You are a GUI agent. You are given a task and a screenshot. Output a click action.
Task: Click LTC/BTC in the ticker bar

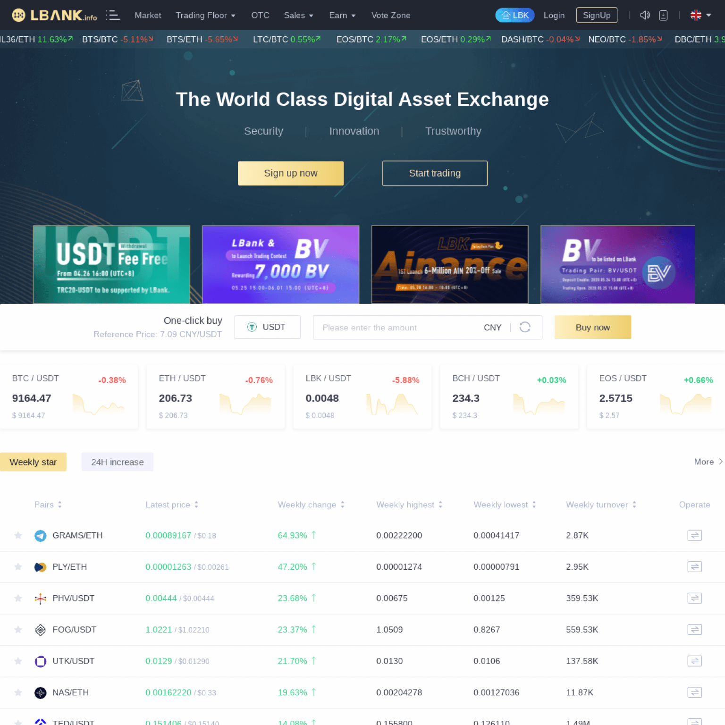(287, 39)
